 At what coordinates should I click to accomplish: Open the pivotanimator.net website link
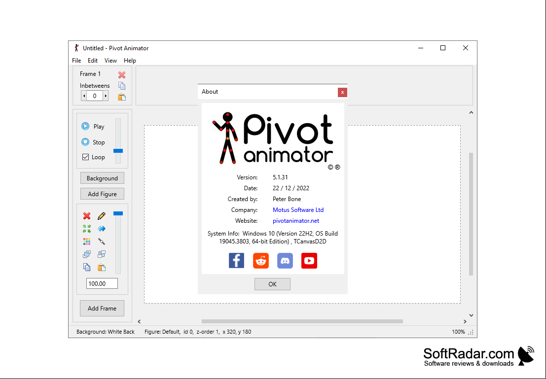point(296,221)
